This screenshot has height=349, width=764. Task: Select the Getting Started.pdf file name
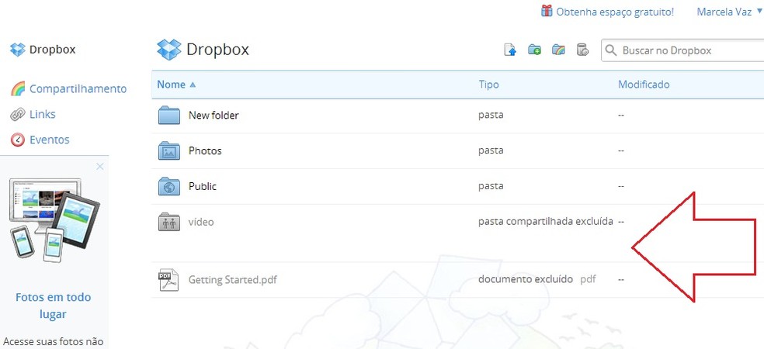pyautogui.click(x=233, y=280)
